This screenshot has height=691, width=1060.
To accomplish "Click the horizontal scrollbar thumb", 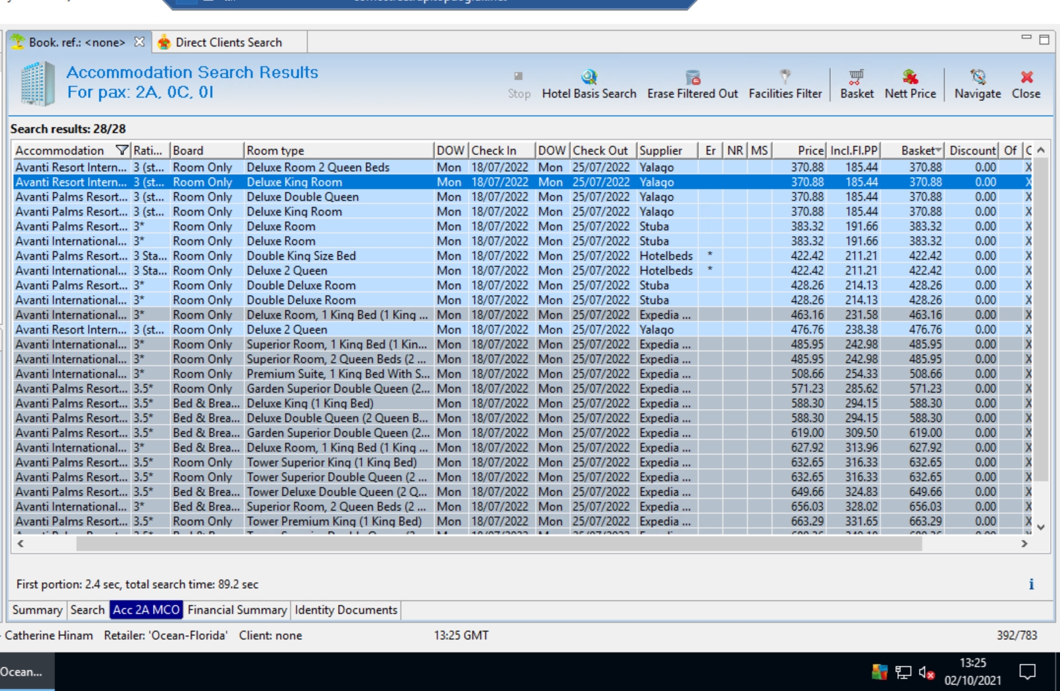I will coord(499,543).
